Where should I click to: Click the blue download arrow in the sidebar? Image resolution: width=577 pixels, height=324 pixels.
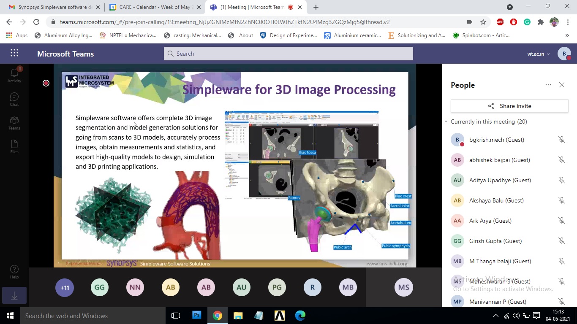click(14, 295)
